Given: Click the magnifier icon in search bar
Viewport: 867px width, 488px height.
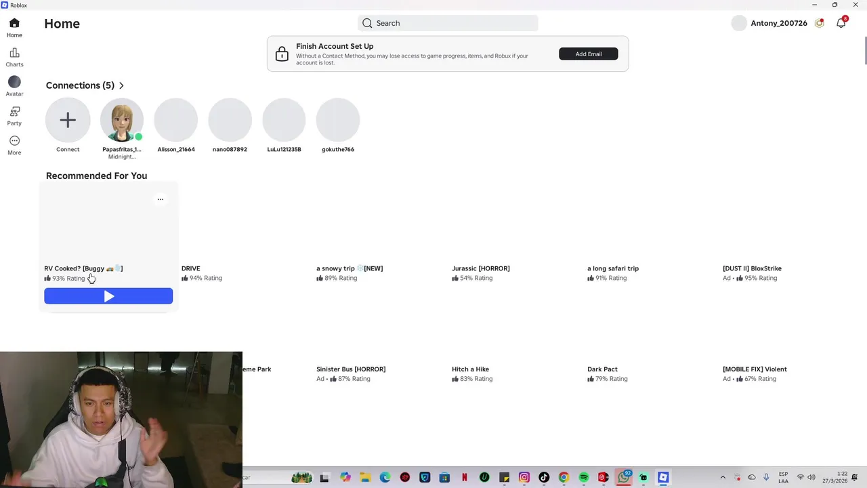Looking at the screenshot, I should pos(367,23).
